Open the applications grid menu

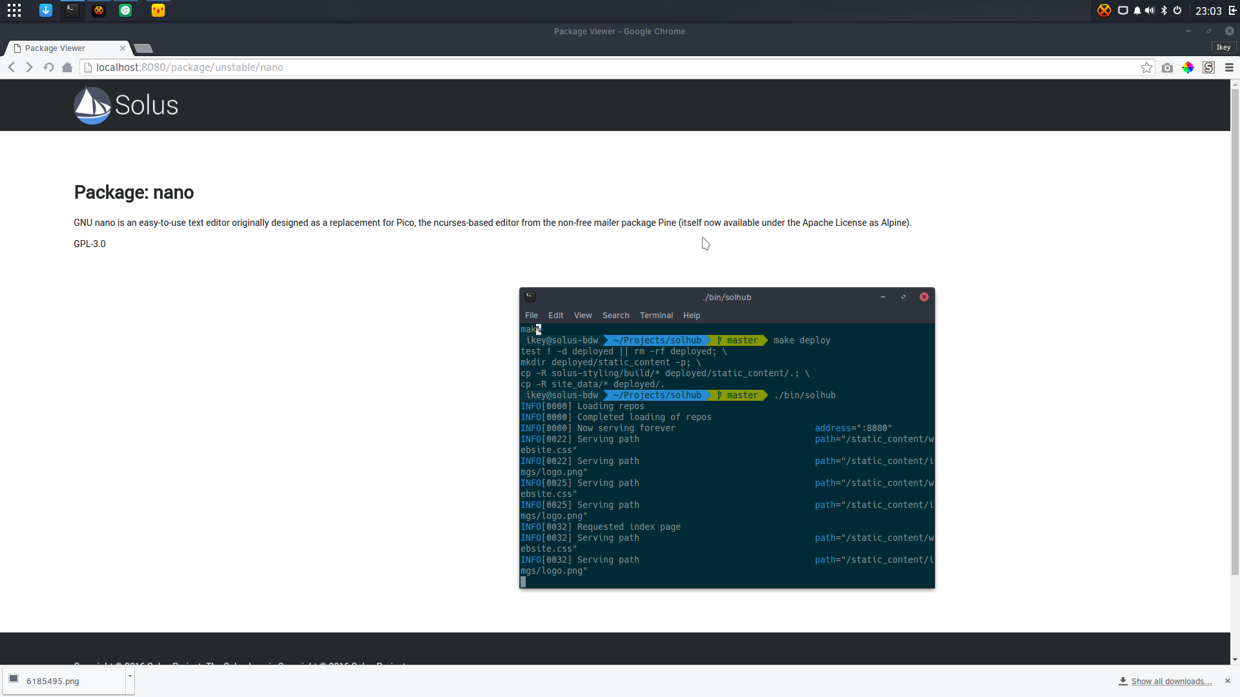point(14,10)
